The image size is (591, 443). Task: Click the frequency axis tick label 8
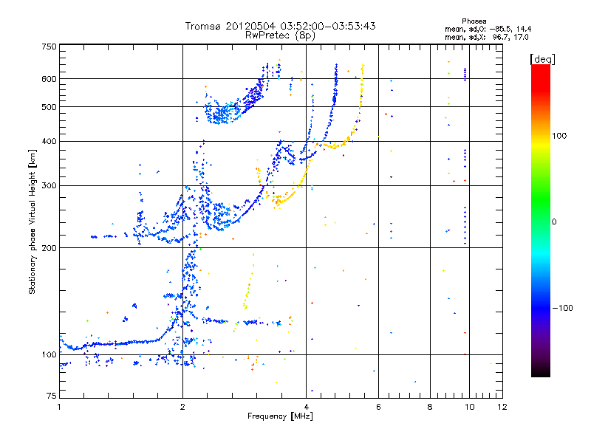coord(430,407)
